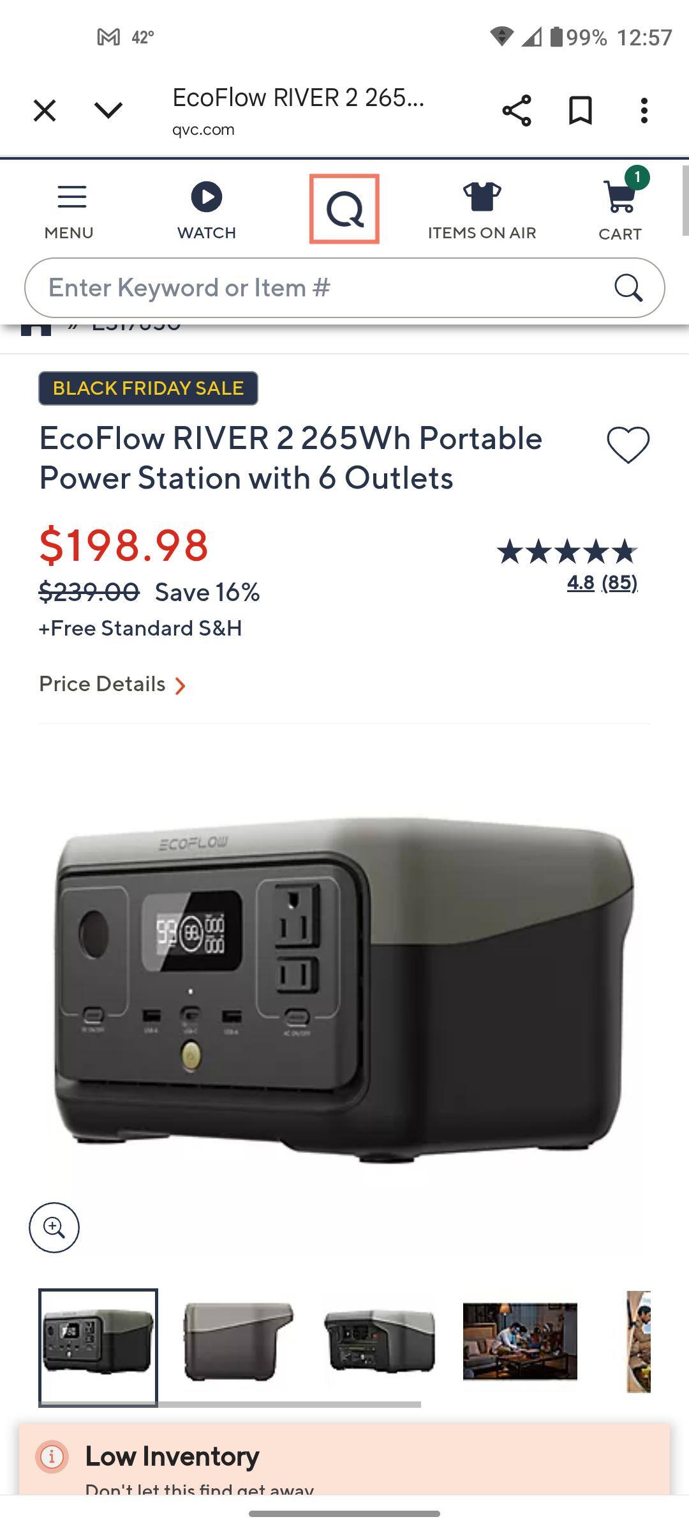Bookmark this page
Screen dimensions: 689x1533
pos(581,111)
